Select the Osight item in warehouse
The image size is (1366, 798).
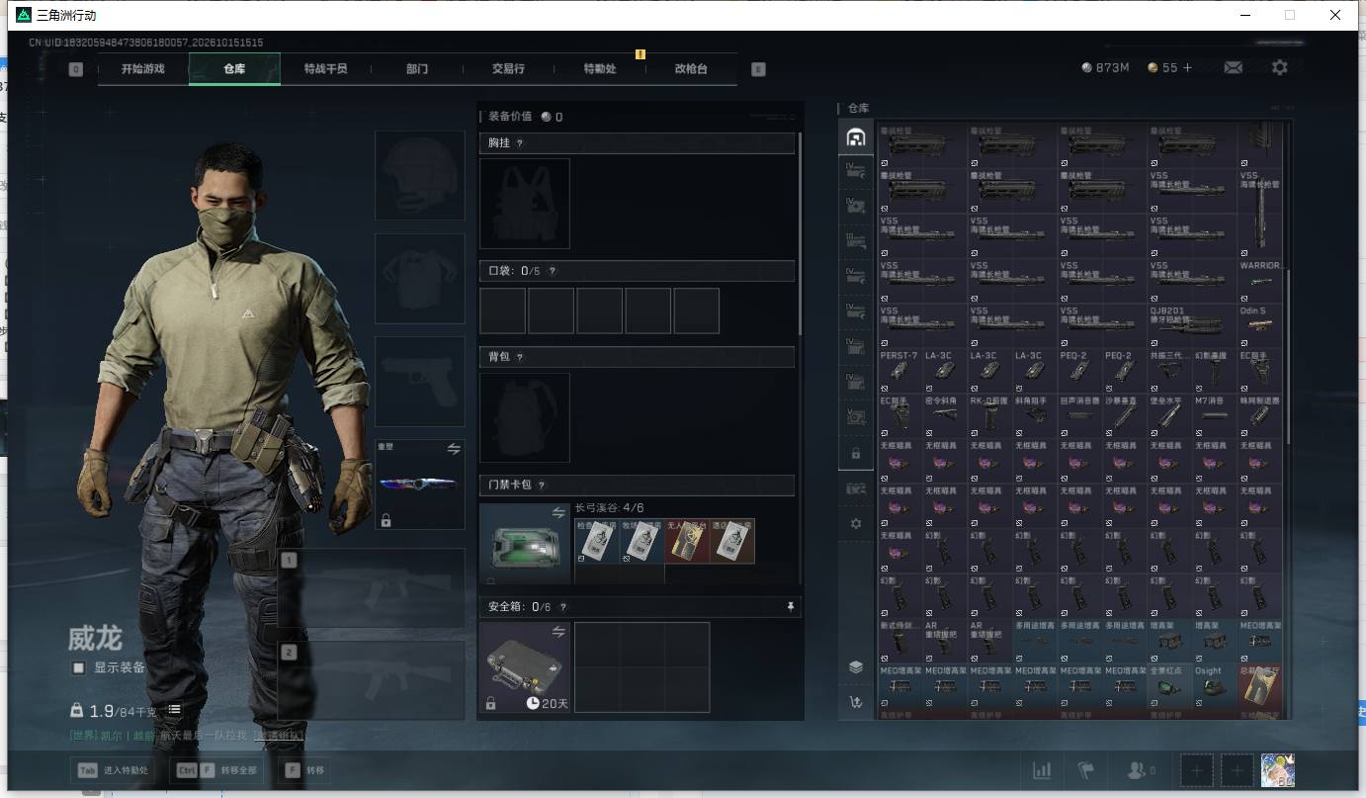(x=1215, y=686)
